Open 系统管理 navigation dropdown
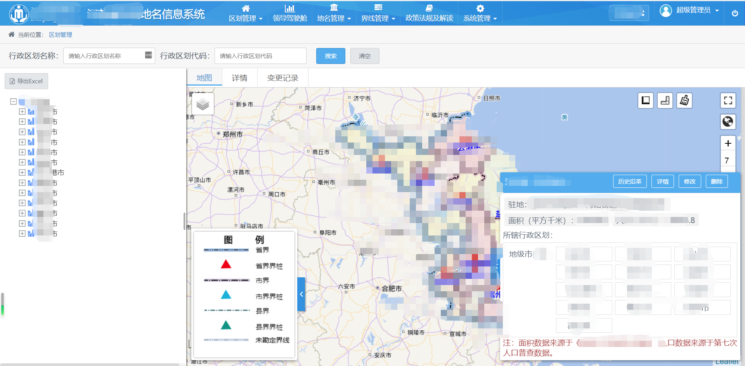The height and width of the screenshot is (366, 745). [x=480, y=13]
